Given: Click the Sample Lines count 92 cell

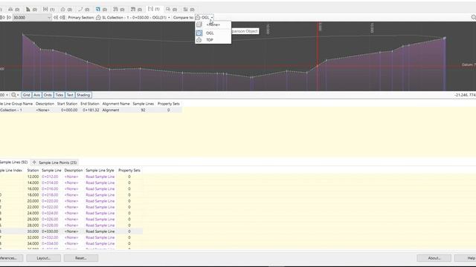Looking at the screenshot, I should (143, 111).
